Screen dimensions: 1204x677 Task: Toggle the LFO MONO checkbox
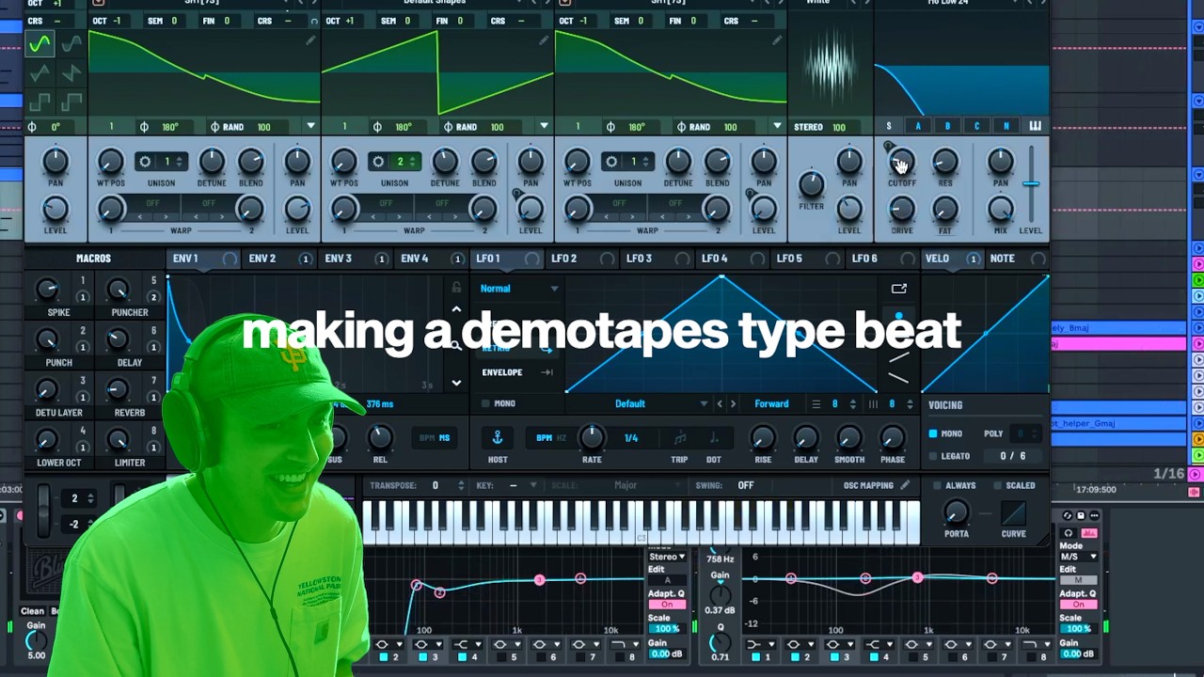(485, 403)
